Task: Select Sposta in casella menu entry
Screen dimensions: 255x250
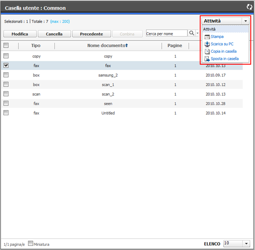Action: tap(224, 59)
